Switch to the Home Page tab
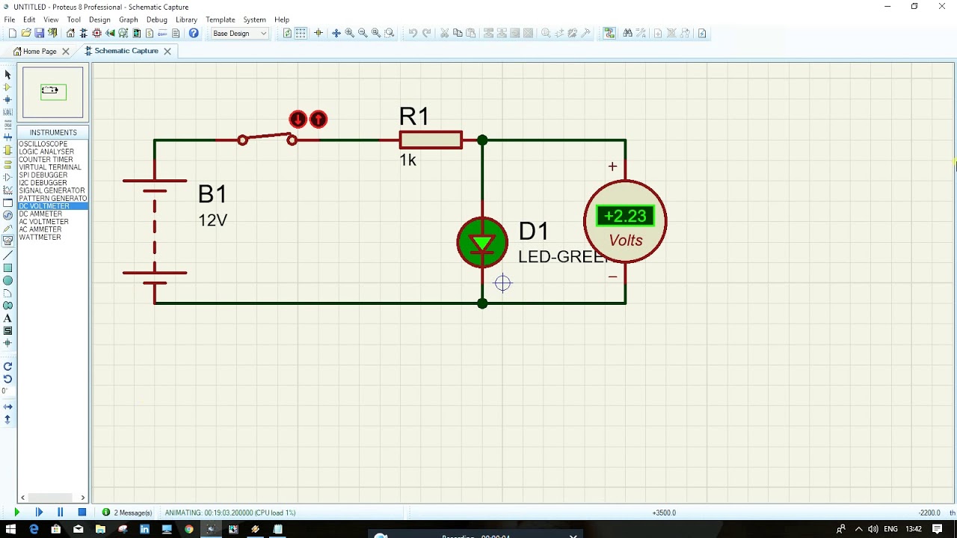This screenshot has width=957, height=538. tap(40, 52)
